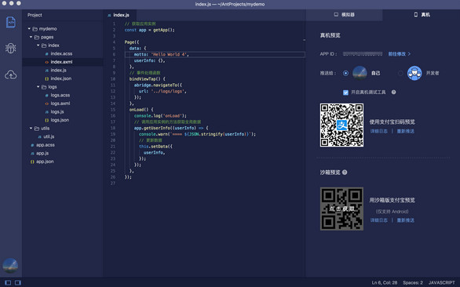
Task: Collapse the mydemo root folder
Action: point(29,29)
